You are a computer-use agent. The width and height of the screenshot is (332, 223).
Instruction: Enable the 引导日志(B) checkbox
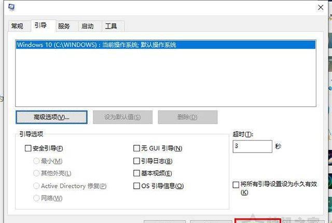point(136,161)
